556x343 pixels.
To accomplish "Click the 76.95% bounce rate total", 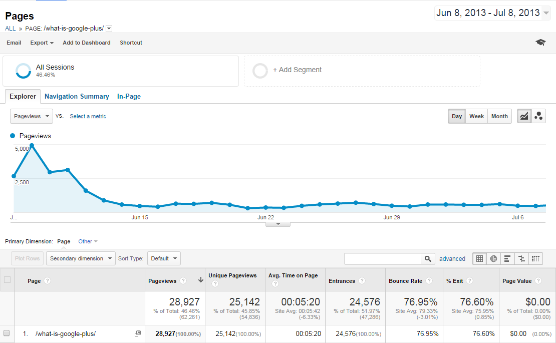I will point(421,302).
